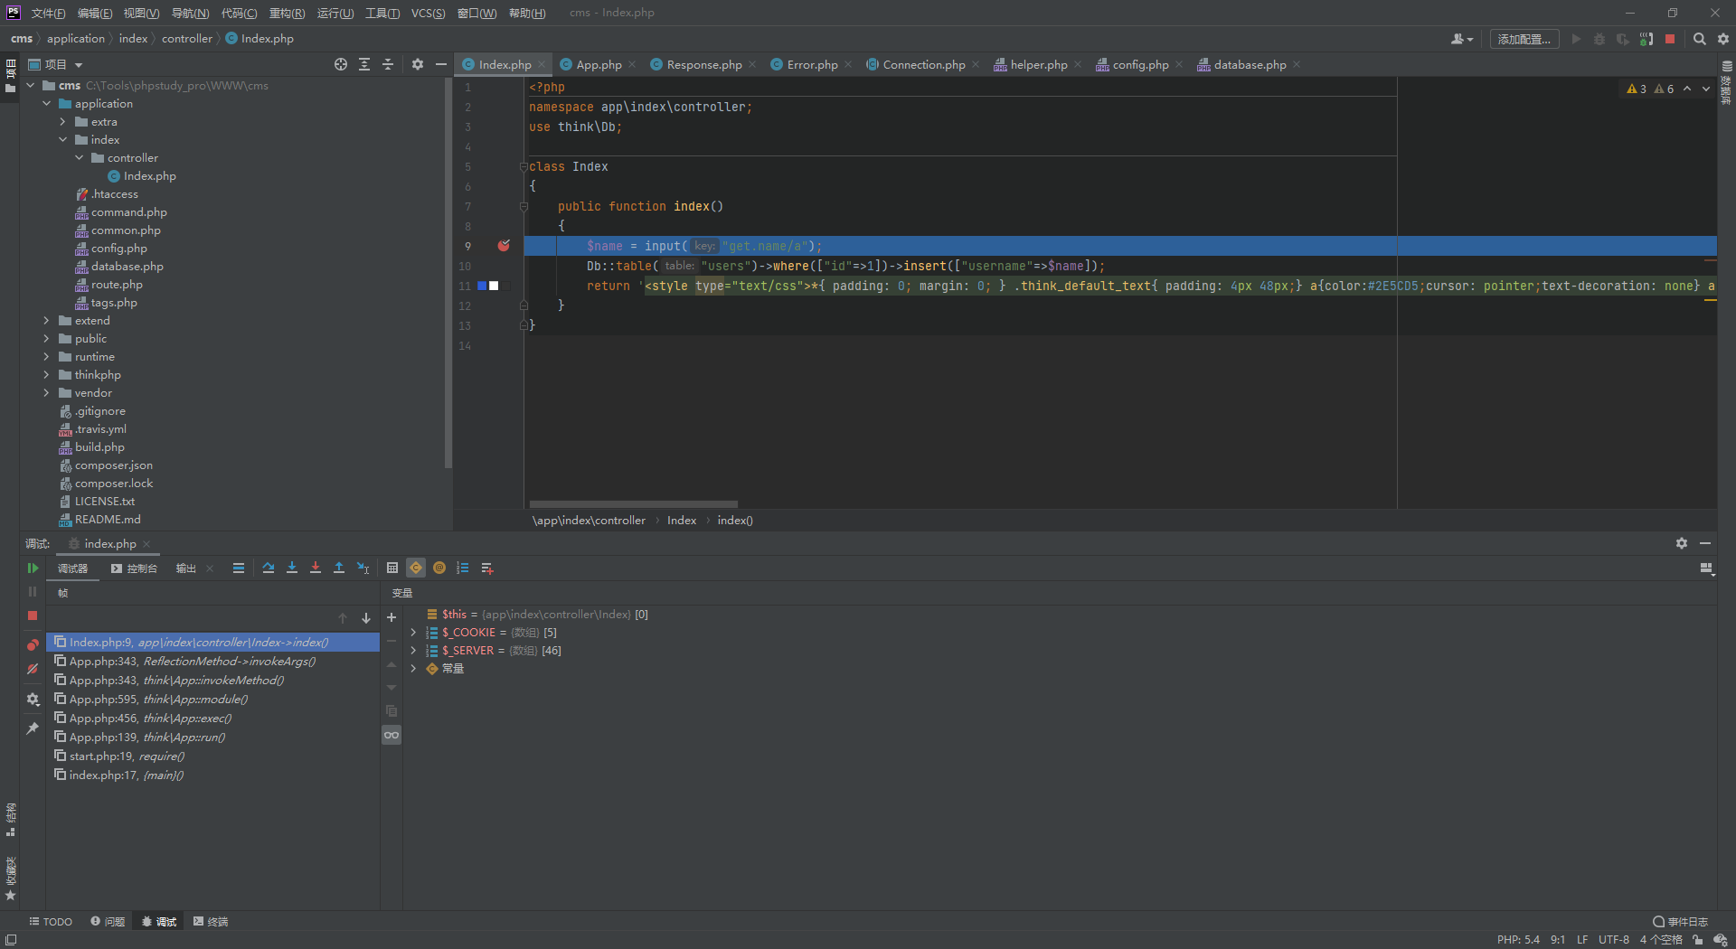Screen dimensions: 1736x949
Task: Click add-to-watches icon with red plus
Action: (x=487, y=568)
